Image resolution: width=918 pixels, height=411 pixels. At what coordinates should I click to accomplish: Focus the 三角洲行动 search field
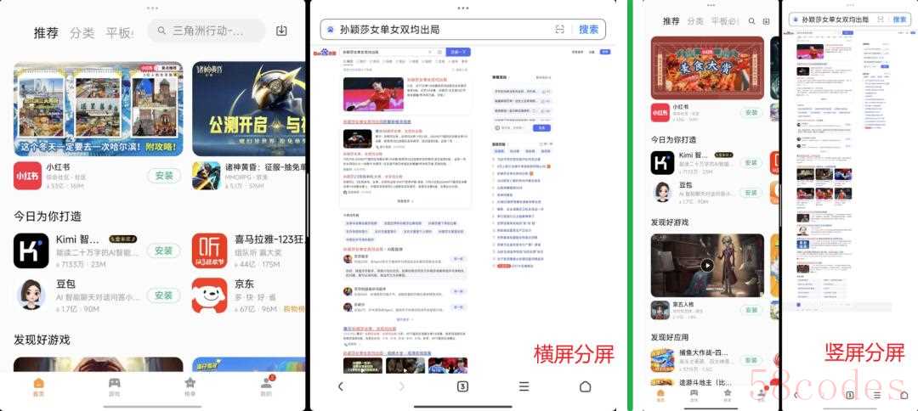point(206,31)
